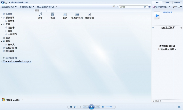
Task: Open breadcrumb arrow after eden.kuo (edenkuo-pc)
Action: pyautogui.click(x=29, y=2)
